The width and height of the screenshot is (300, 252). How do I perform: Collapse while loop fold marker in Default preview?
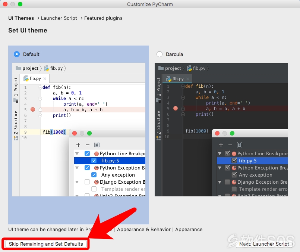[x=40, y=99]
